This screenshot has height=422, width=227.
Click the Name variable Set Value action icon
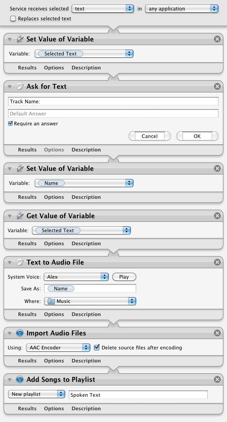[20, 169]
